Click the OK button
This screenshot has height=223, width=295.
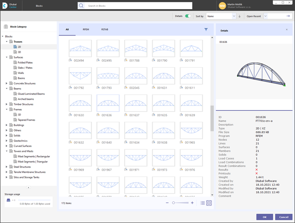[264, 217]
